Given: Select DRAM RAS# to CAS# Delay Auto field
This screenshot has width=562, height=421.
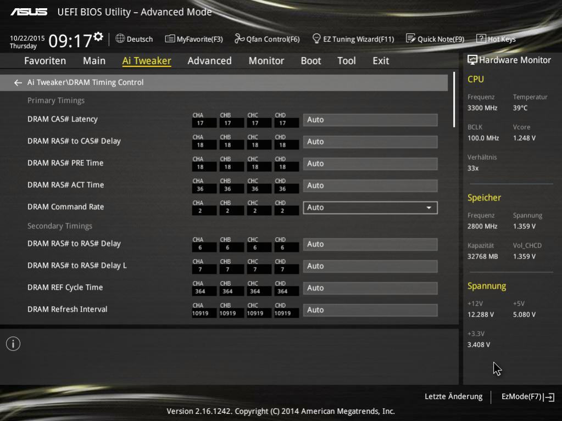Looking at the screenshot, I should (370, 142).
